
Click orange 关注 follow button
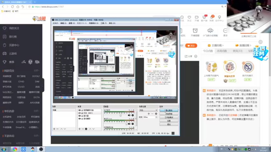pyautogui.click(x=191, y=46)
